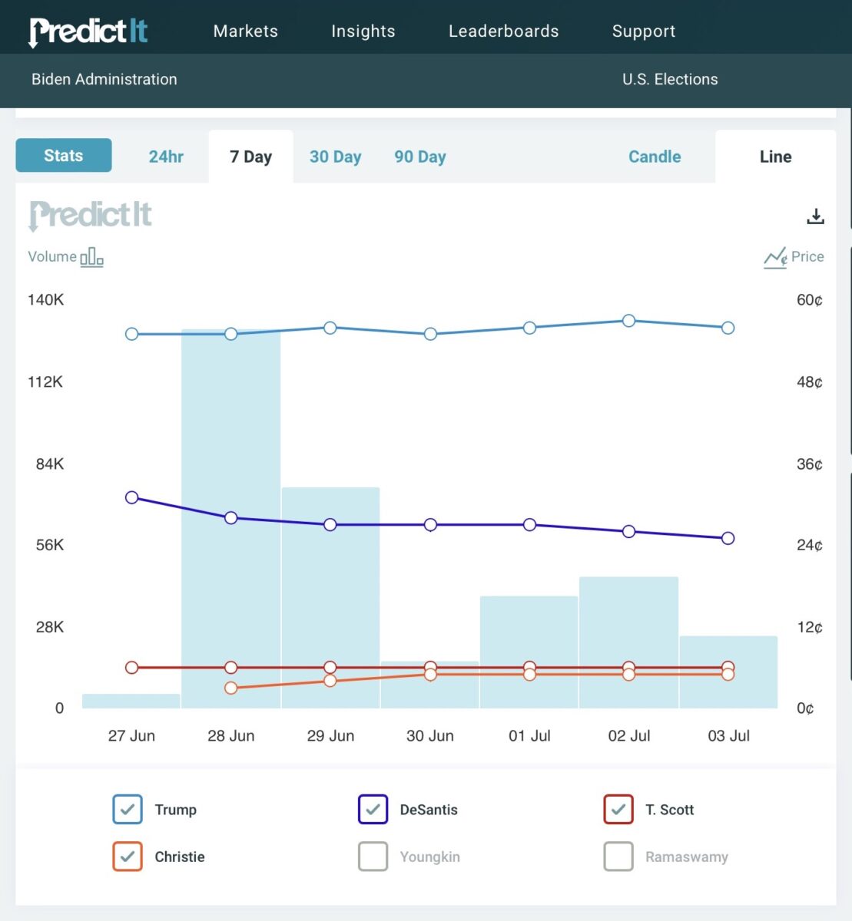Viewport: 852px width, 921px height.
Task: Click the download chart icon
Action: point(815,216)
